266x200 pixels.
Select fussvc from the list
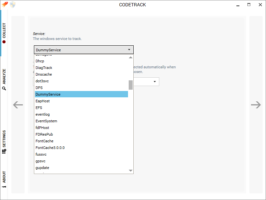(81, 154)
